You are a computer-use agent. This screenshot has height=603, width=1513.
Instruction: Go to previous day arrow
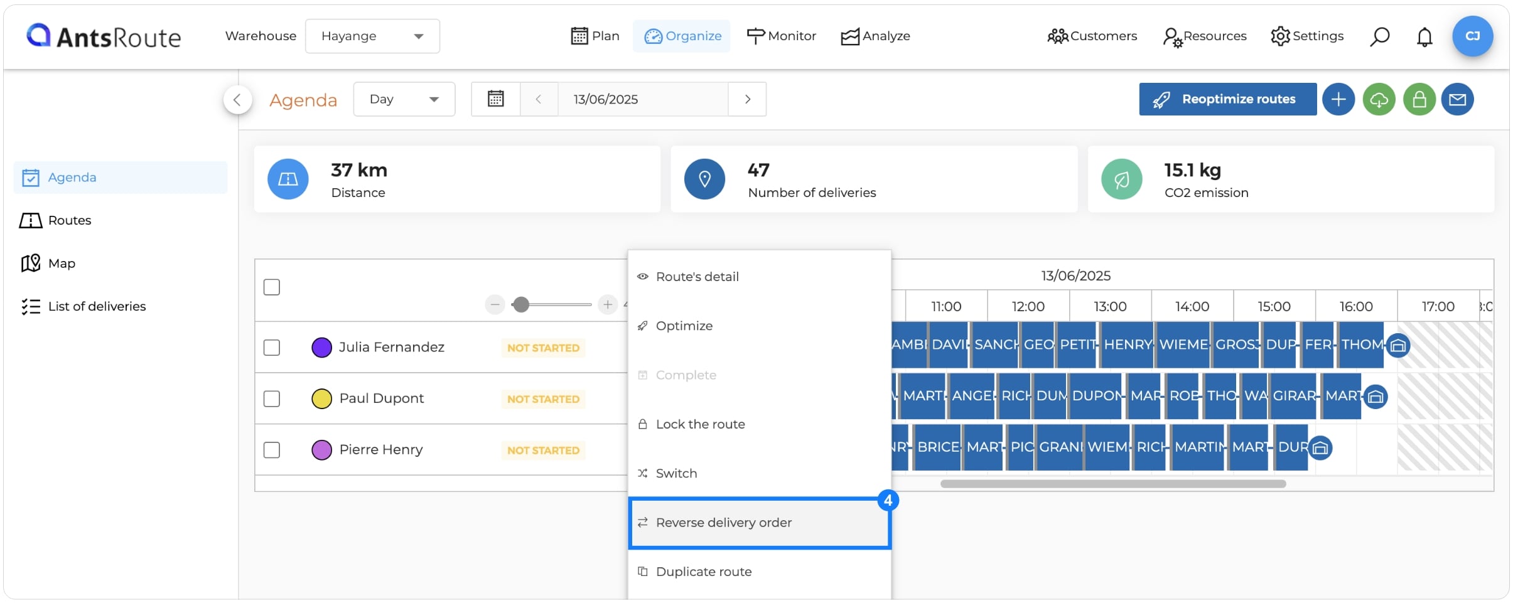[x=539, y=99]
